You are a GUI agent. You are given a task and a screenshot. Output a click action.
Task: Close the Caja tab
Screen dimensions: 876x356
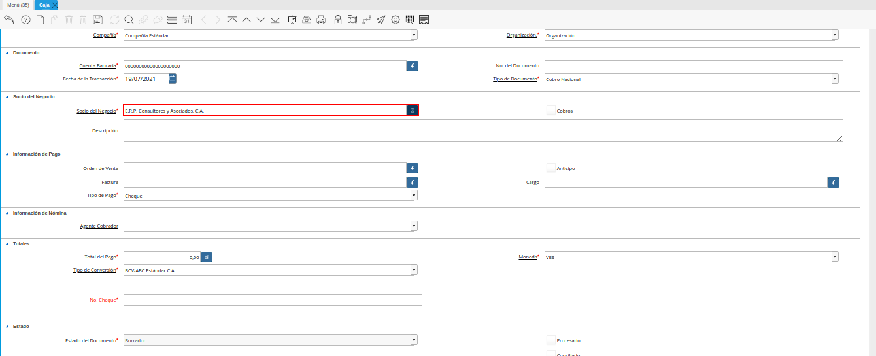(x=55, y=5)
